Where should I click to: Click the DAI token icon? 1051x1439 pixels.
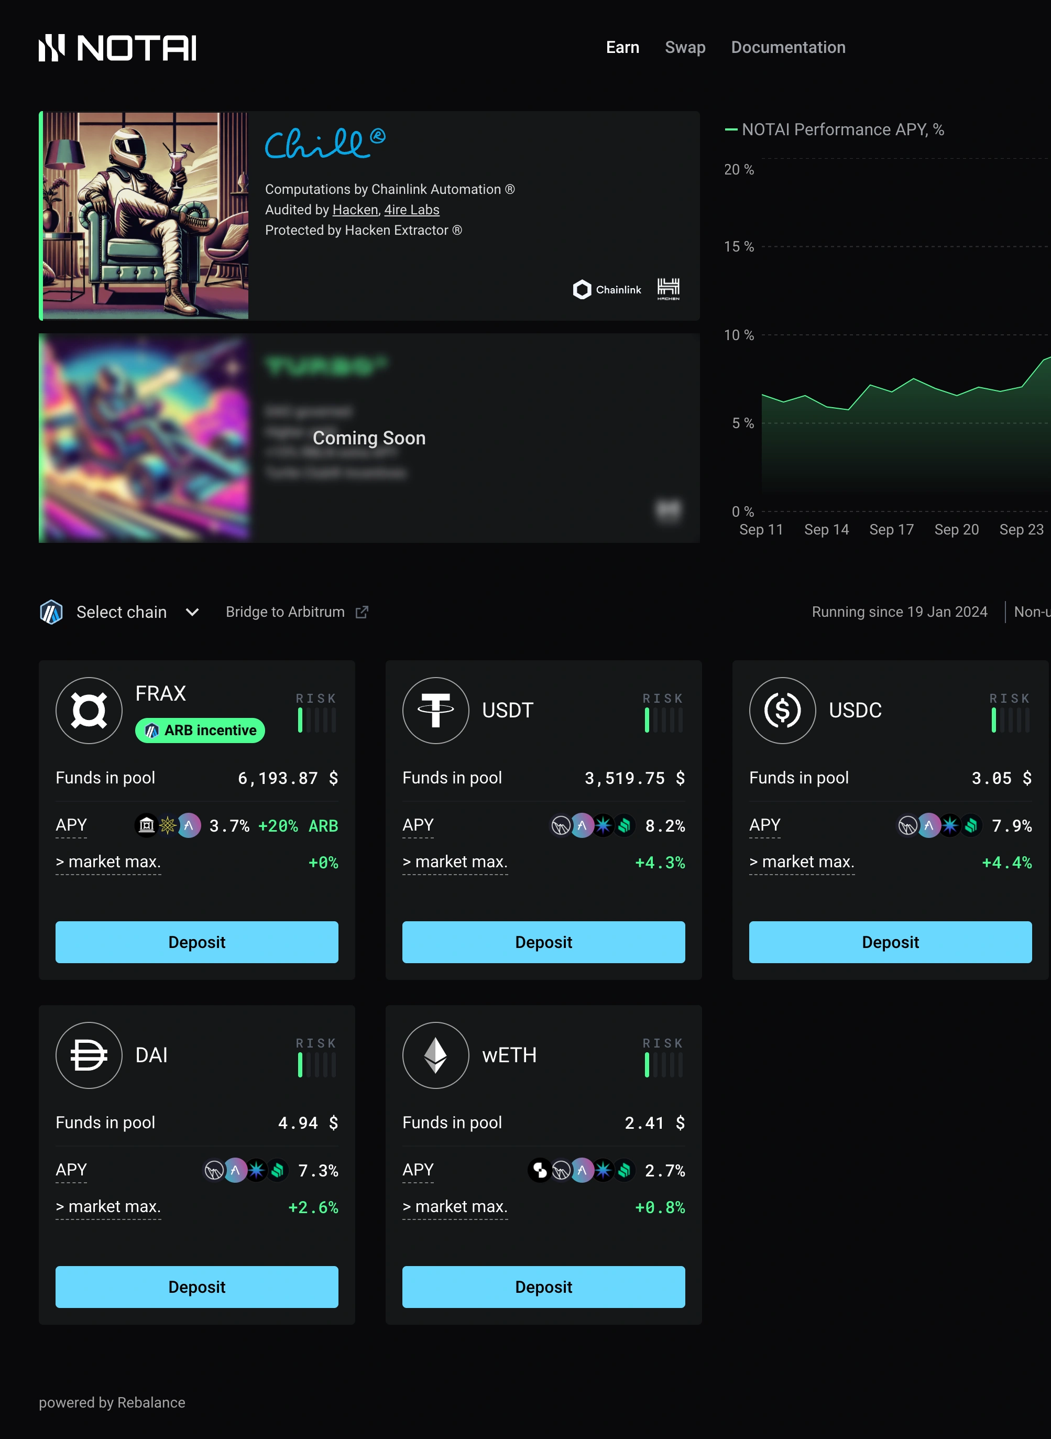click(89, 1055)
